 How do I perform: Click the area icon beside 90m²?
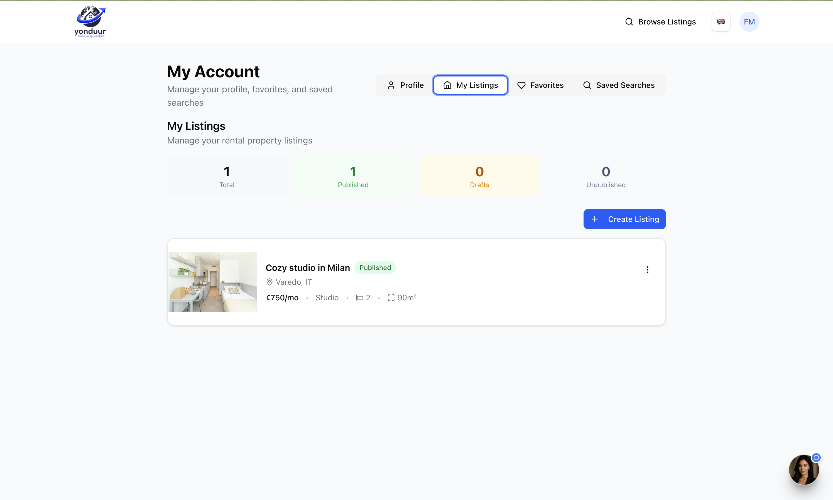click(x=391, y=298)
